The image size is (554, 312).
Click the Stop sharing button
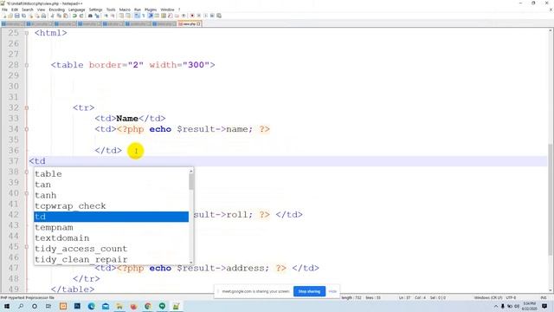[x=309, y=291]
